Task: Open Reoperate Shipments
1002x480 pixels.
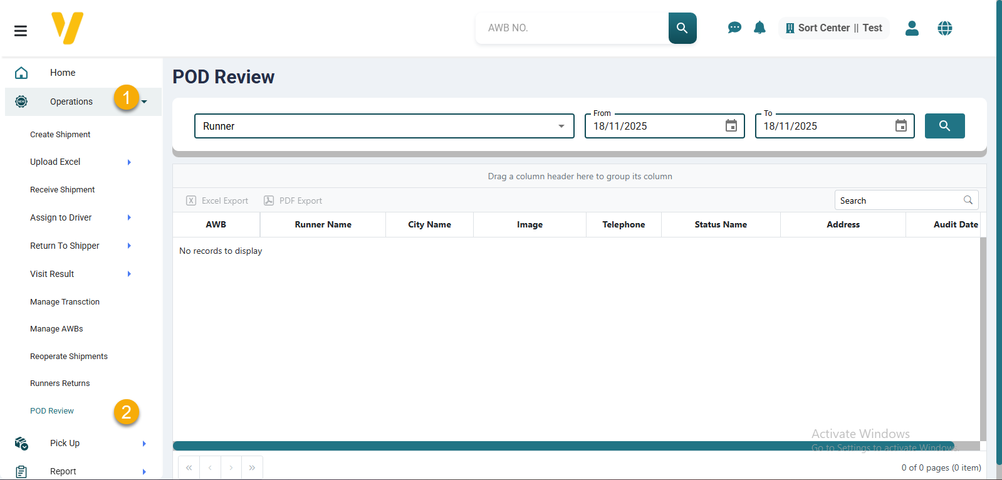Action: tap(69, 357)
